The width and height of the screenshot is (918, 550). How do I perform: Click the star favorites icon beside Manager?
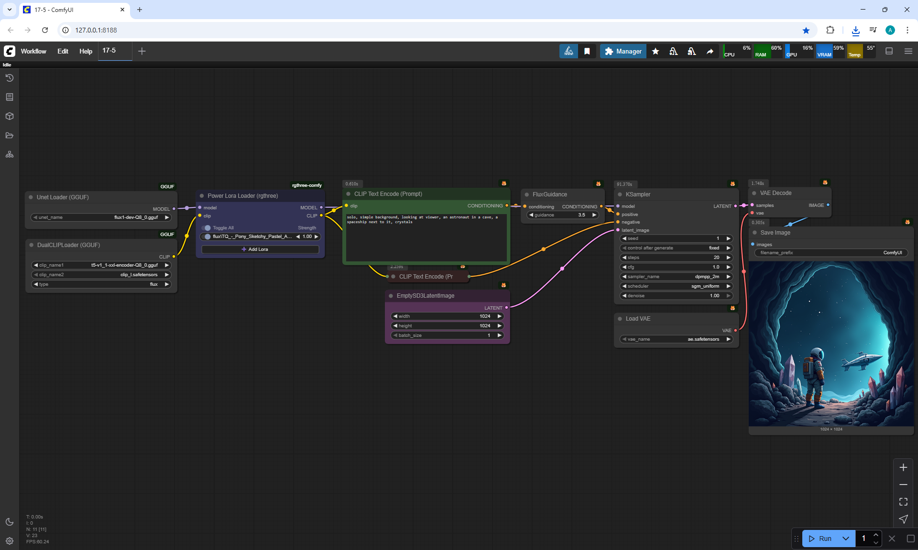(x=656, y=51)
